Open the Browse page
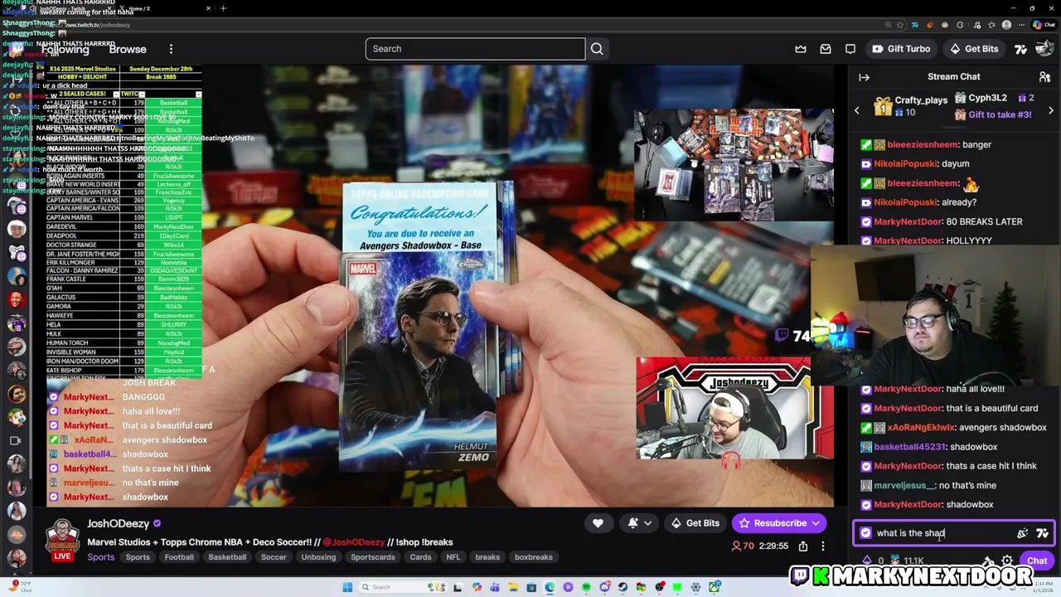 tap(128, 49)
